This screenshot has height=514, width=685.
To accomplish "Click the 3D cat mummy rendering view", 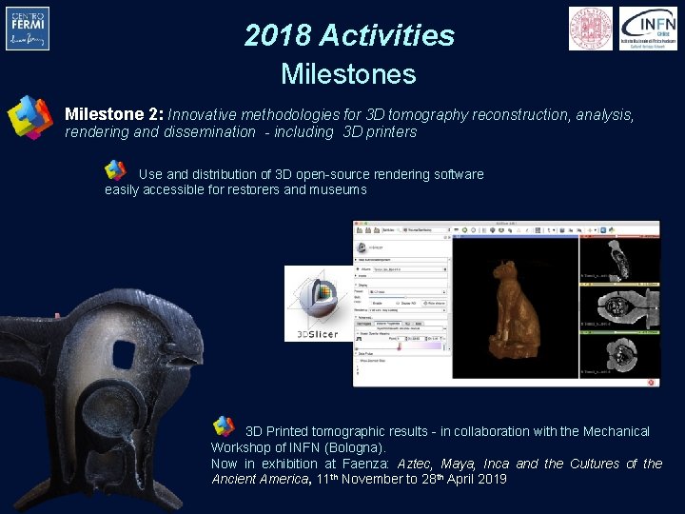I will 516,308.
